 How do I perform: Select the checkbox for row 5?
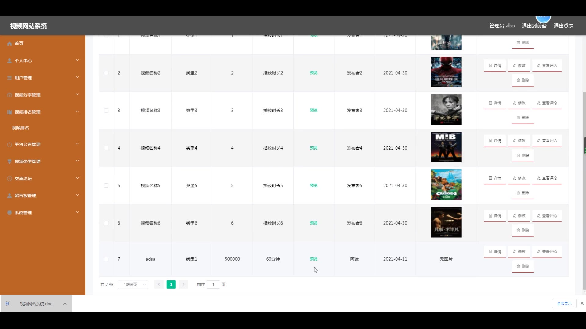click(x=106, y=186)
